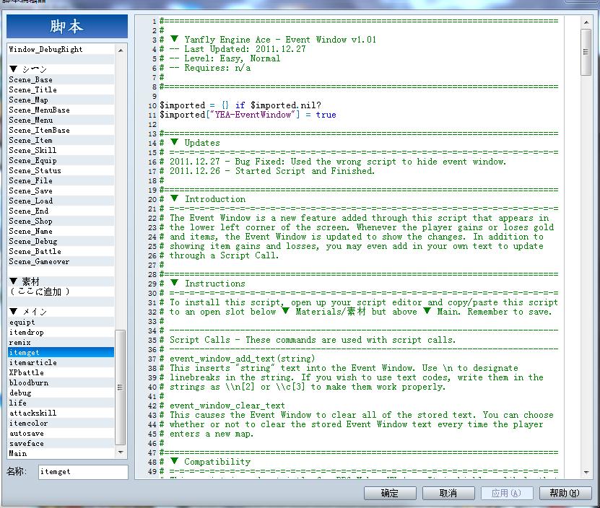Select the Scene_Title script

coord(61,90)
